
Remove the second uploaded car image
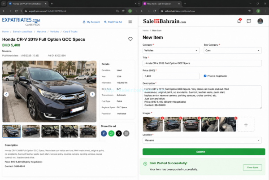(181, 118)
